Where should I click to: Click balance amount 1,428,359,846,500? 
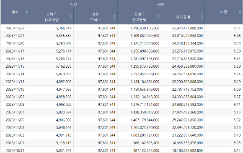click(x=145, y=112)
